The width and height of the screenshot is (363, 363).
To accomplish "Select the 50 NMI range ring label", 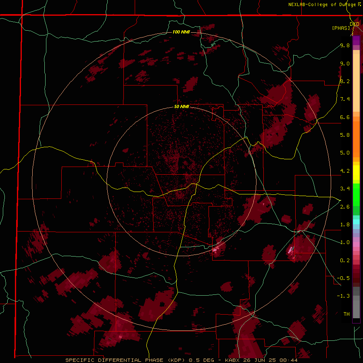I will coord(181,106).
